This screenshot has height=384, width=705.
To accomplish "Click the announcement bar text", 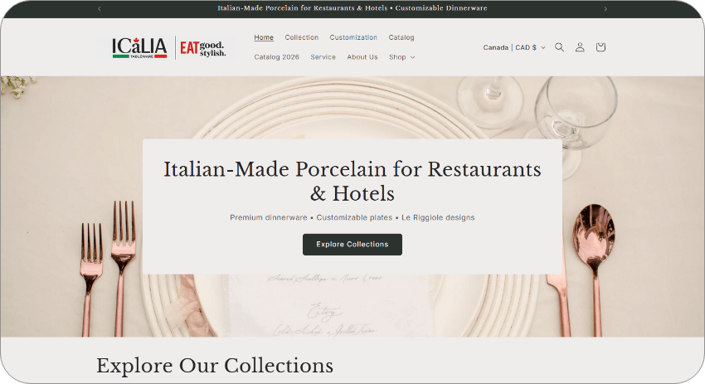I will 352,8.
